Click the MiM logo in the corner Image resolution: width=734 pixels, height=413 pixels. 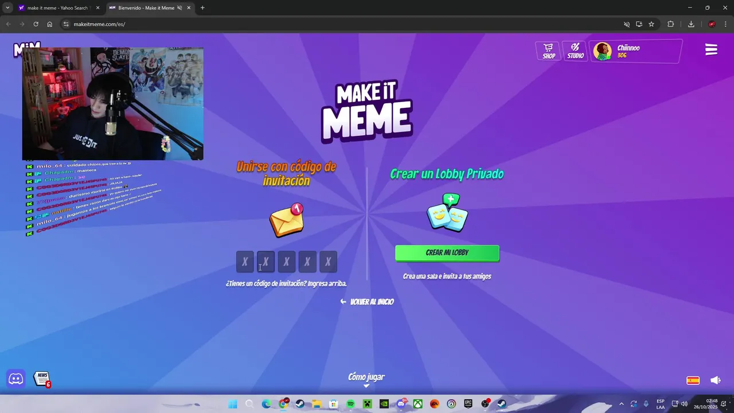point(26,49)
